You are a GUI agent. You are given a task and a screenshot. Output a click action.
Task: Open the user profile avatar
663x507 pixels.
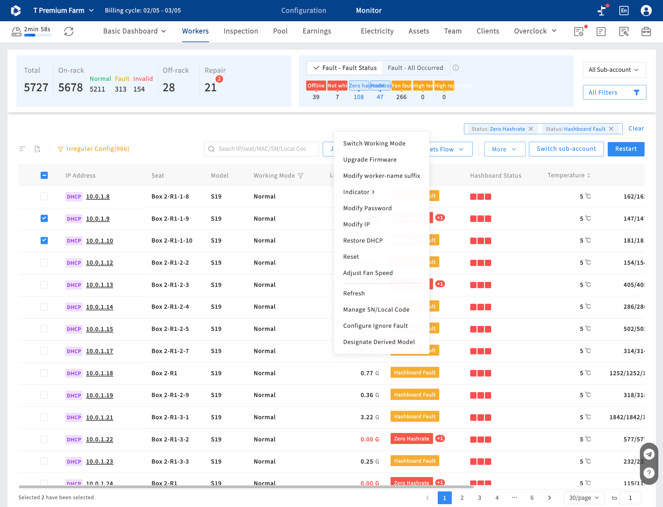[646, 11]
